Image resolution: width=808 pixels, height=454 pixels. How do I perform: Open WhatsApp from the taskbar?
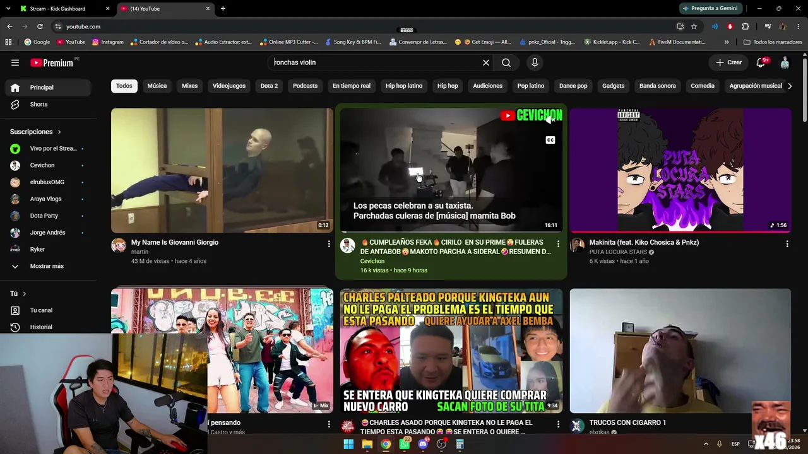(405, 444)
